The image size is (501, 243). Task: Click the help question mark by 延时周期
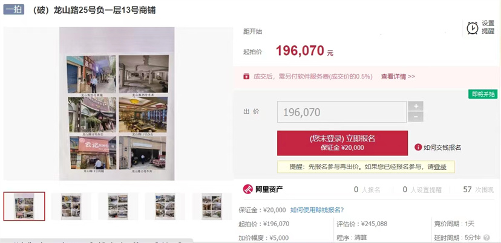tap(486, 238)
